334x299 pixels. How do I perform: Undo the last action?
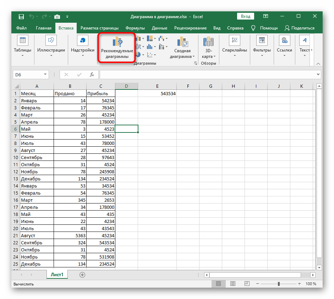point(32,16)
